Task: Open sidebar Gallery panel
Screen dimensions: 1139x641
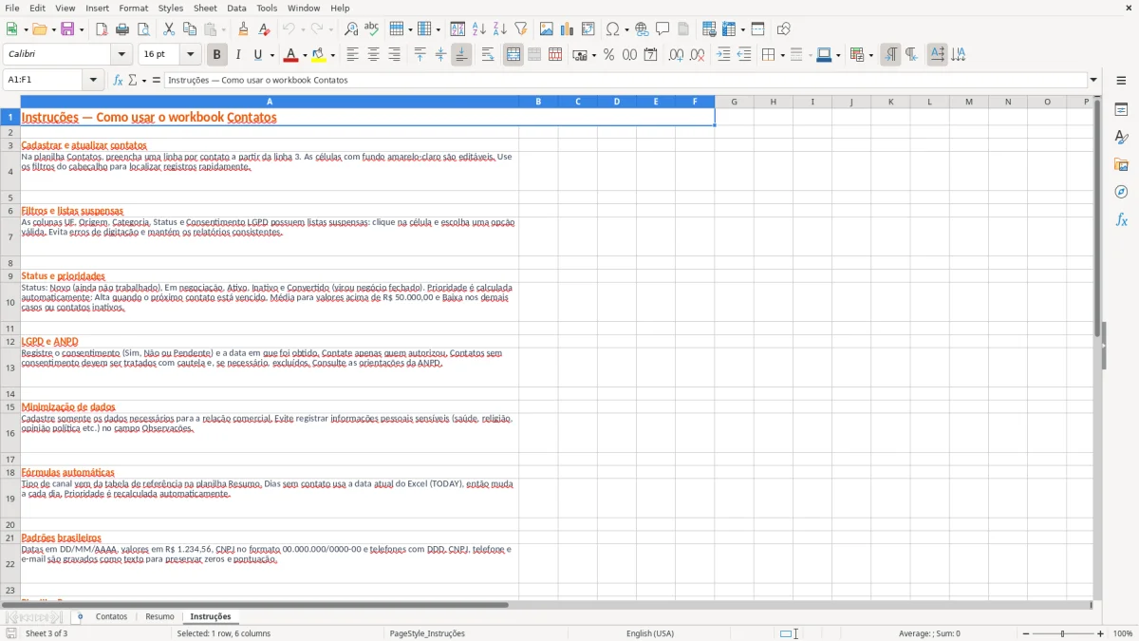Action: point(1121,165)
